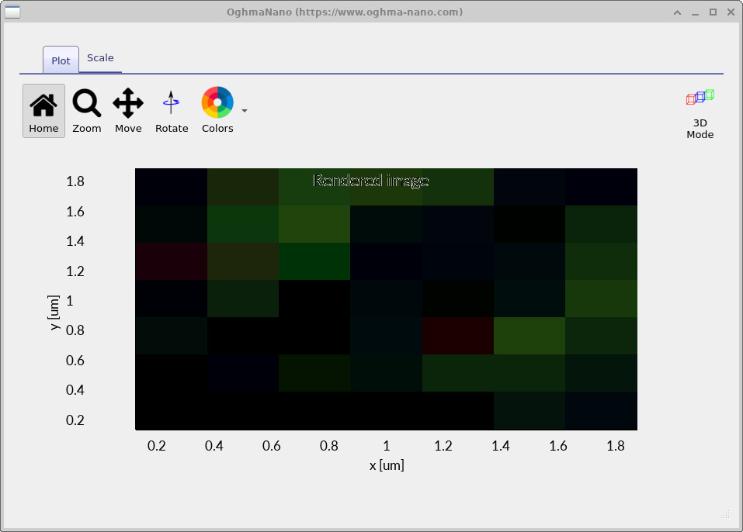The width and height of the screenshot is (743, 532).
Task: Activate the Rotate tool
Action: tap(172, 109)
